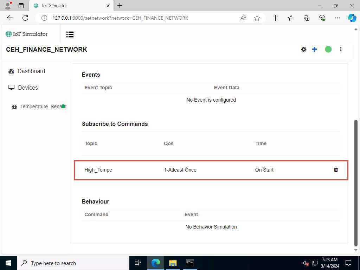This screenshot has width=360, height=270.
Task: Click the Devices monitor icon
Action: pos(11,88)
